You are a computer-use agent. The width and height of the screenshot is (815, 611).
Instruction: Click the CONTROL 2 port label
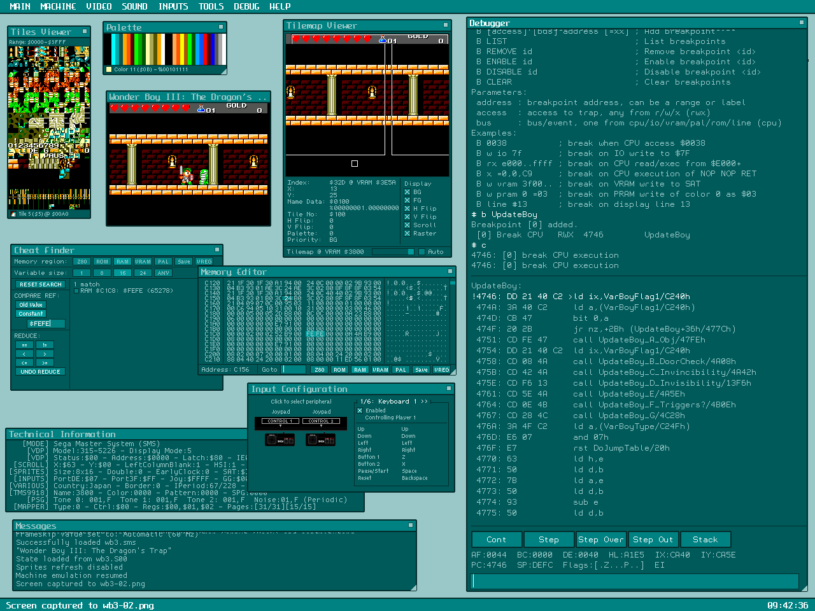pos(321,421)
